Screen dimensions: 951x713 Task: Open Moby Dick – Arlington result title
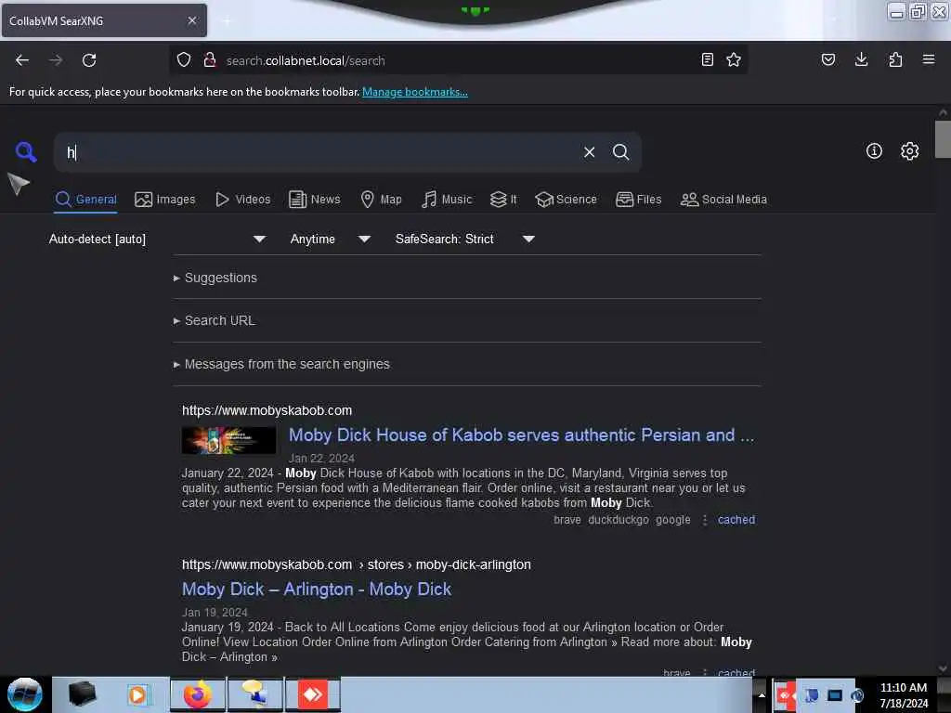317,590
